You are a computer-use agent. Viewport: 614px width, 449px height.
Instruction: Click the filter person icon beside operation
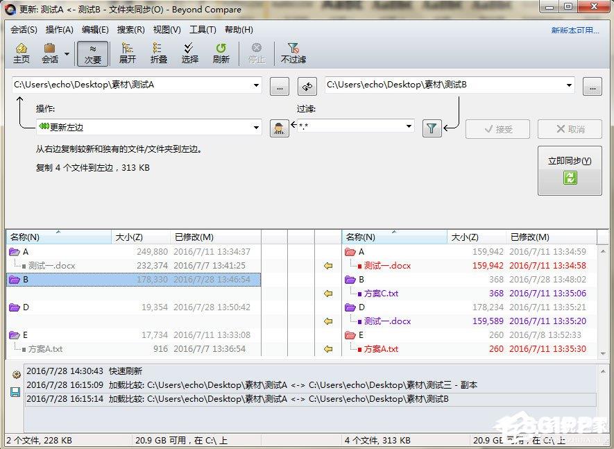pyautogui.click(x=279, y=128)
